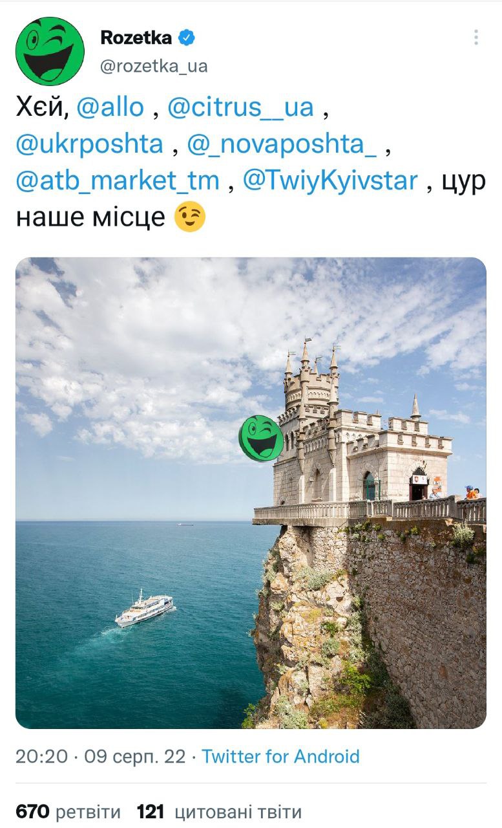View the 670 ретвіти list
502x828 pixels.
tap(68, 812)
